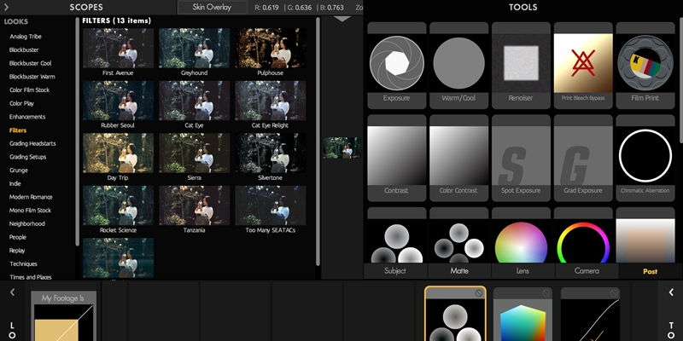Collapse the Looks drawer using bottom-left arrow
The width and height of the screenshot is (683, 341).
12,293
